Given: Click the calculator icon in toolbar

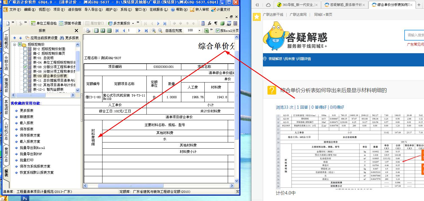Looking at the screenshot, I should pos(203,23).
